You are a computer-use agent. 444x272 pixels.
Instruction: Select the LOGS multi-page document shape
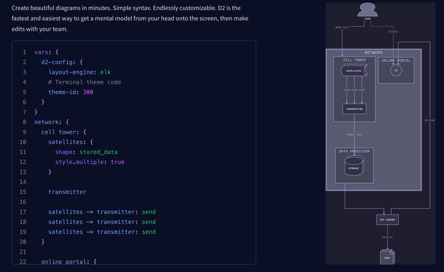click(387, 257)
